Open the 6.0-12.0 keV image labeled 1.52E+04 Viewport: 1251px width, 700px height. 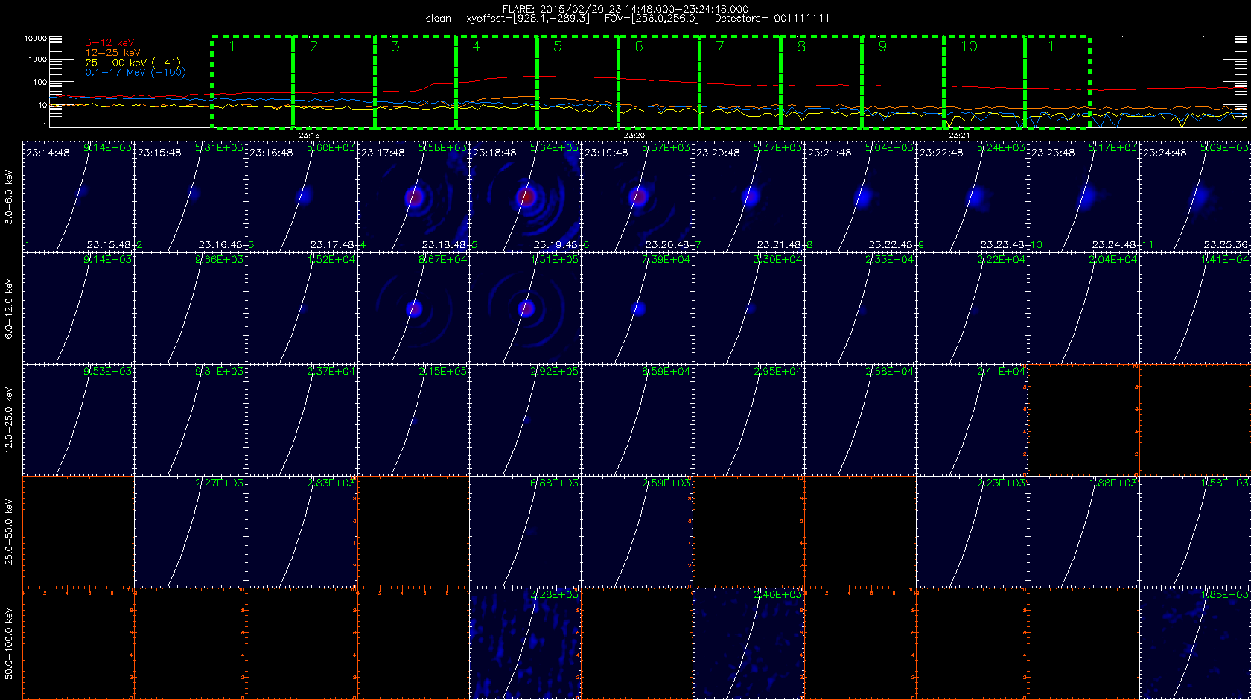click(302, 308)
